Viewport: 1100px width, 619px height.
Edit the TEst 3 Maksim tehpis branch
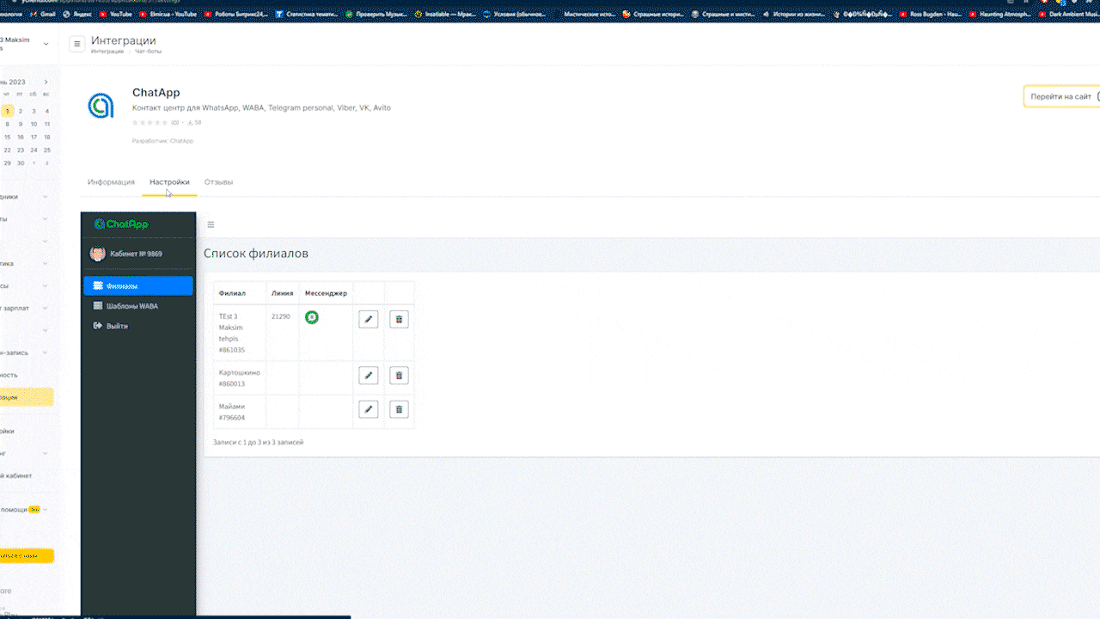pyautogui.click(x=368, y=319)
